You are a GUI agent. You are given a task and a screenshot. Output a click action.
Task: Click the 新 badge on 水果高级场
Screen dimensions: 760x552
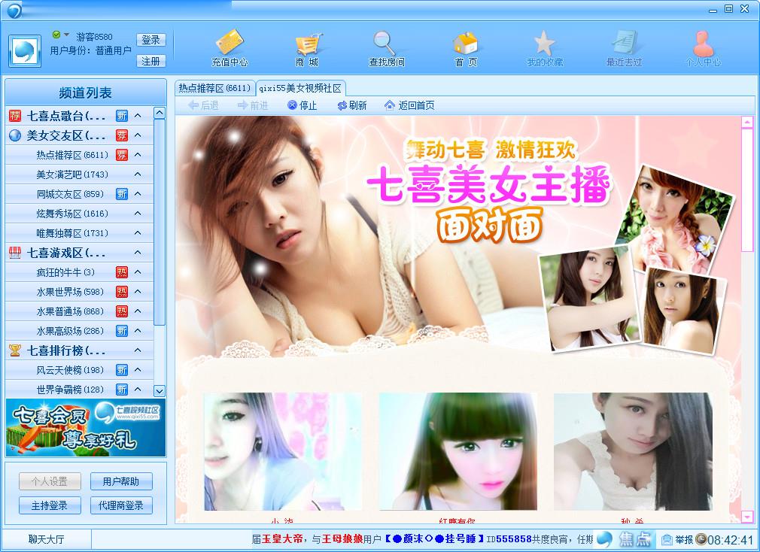click(x=122, y=331)
